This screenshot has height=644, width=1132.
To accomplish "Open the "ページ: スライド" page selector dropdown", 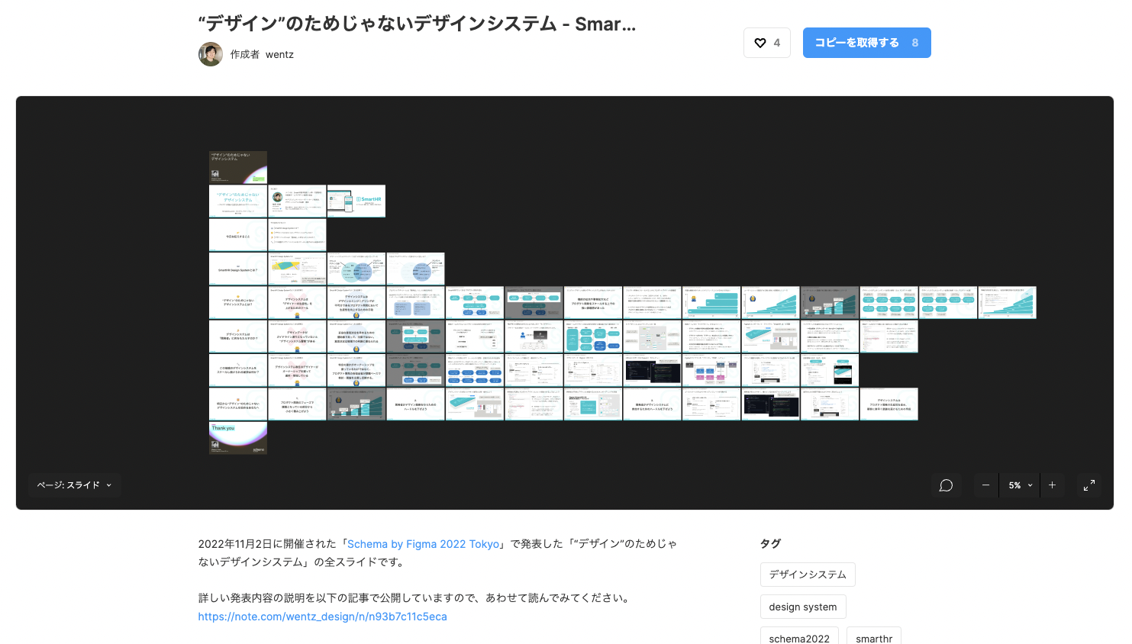I will click(74, 485).
